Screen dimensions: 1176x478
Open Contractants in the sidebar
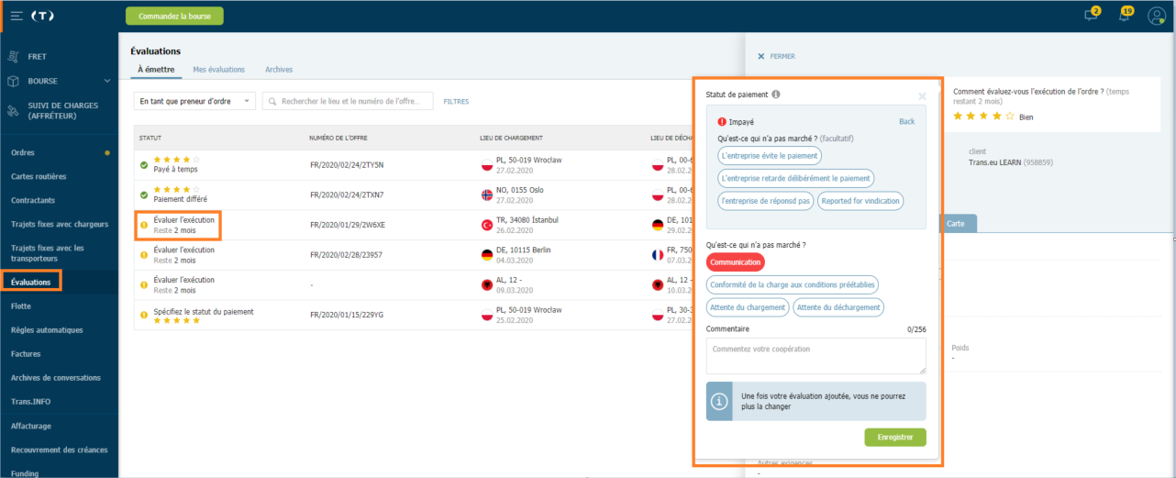click(33, 200)
